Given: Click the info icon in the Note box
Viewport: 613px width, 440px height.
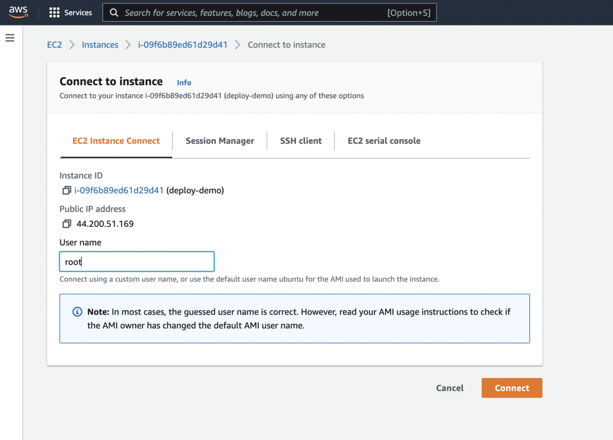Looking at the screenshot, I should [77, 311].
